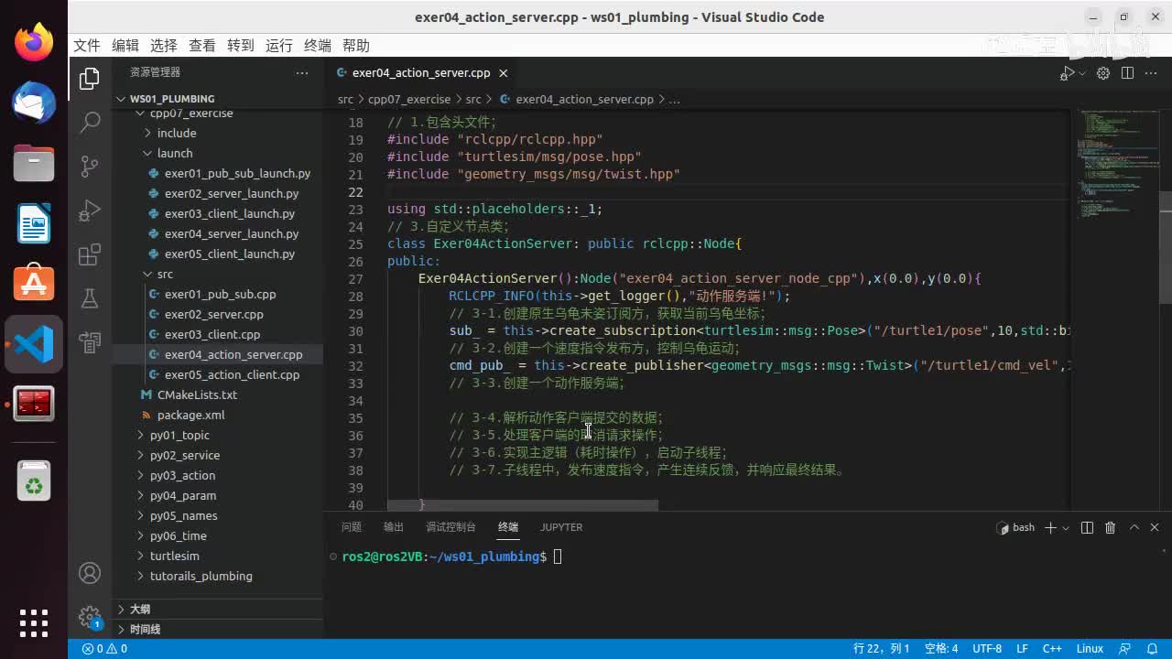Open the new terminal launch profile dropdown
This screenshot has height=659, width=1172.
pyautogui.click(x=1066, y=528)
